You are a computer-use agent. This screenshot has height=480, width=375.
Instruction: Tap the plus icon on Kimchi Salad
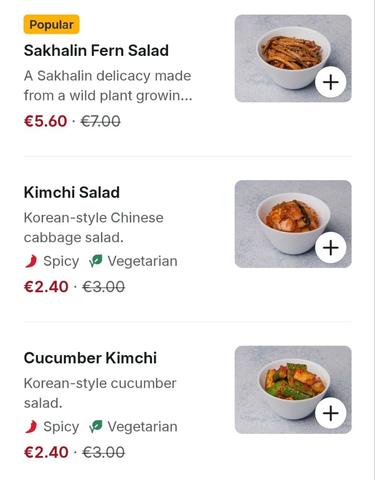330,247
